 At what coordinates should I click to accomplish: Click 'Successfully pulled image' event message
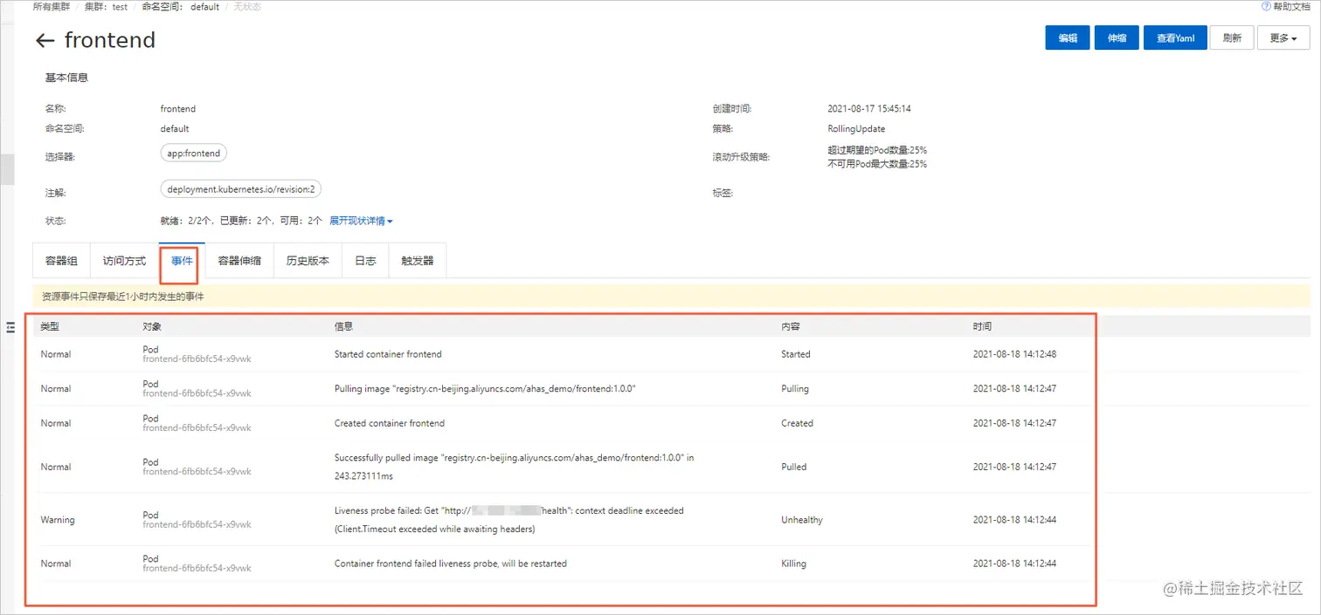click(514, 467)
